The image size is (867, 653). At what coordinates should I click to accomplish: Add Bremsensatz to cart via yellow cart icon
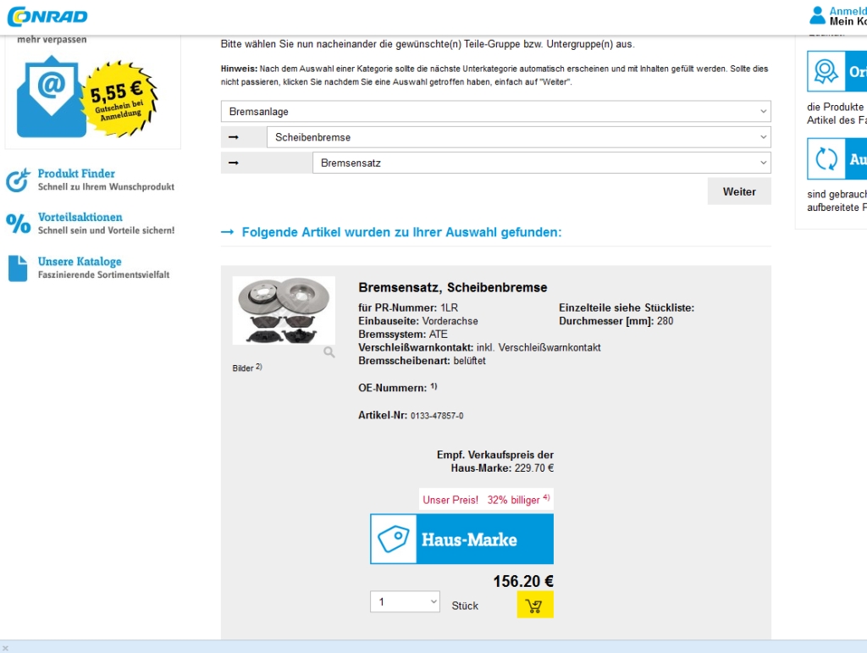[x=535, y=605]
